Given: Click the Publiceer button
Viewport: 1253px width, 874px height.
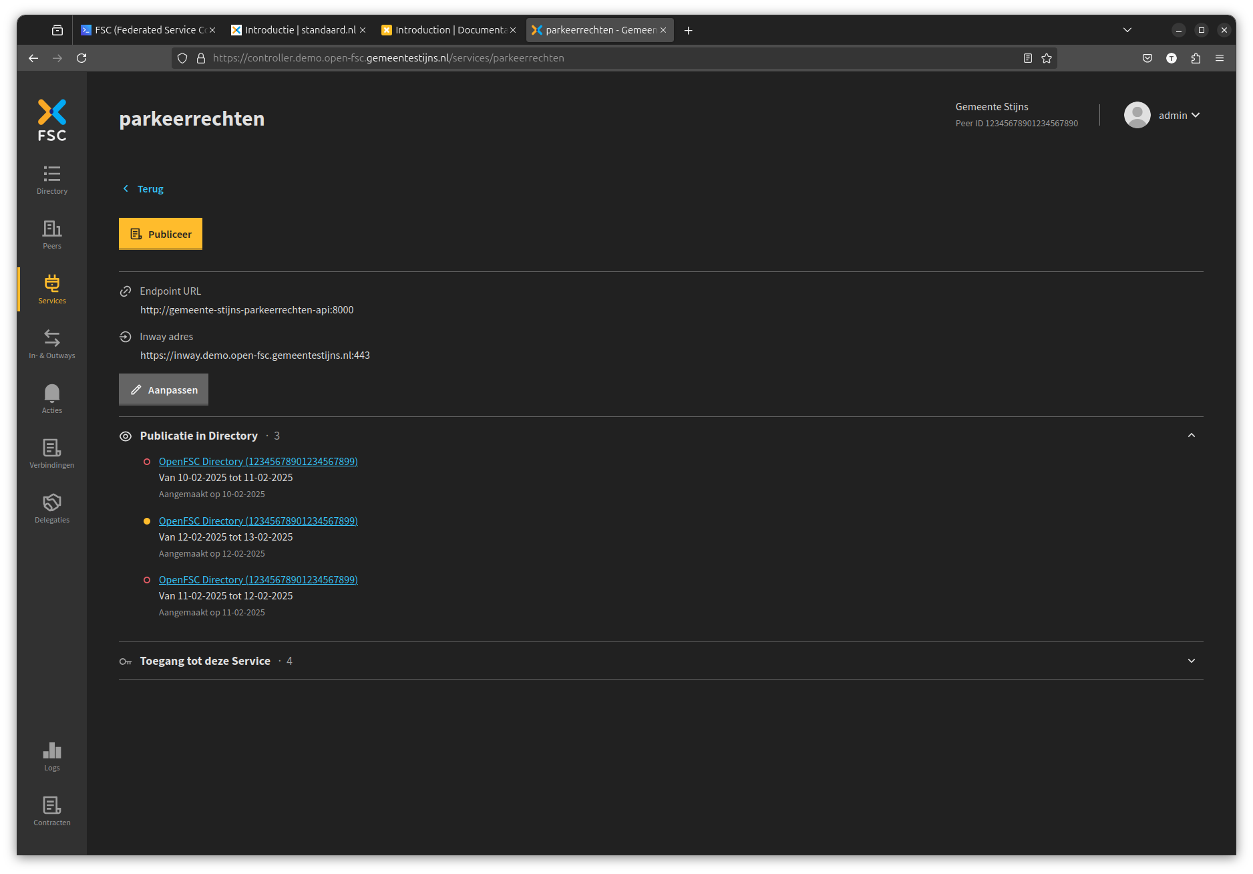Looking at the screenshot, I should pos(160,234).
